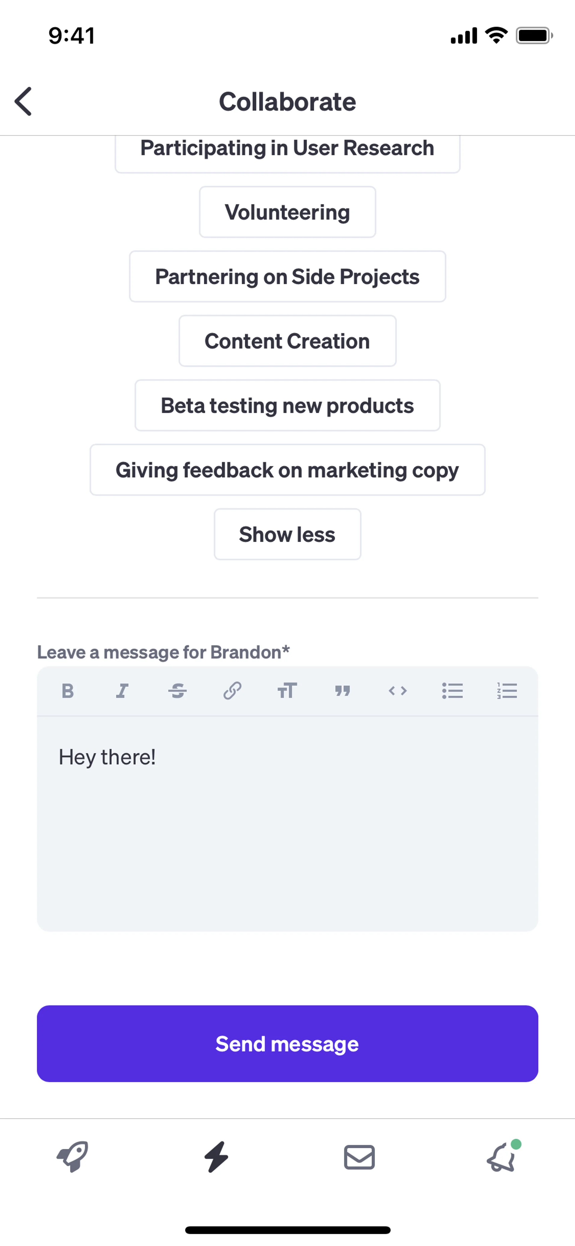Image resolution: width=575 pixels, height=1246 pixels.
Task: Choose Partnering on Side Projects
Action: tap(287, 277)
